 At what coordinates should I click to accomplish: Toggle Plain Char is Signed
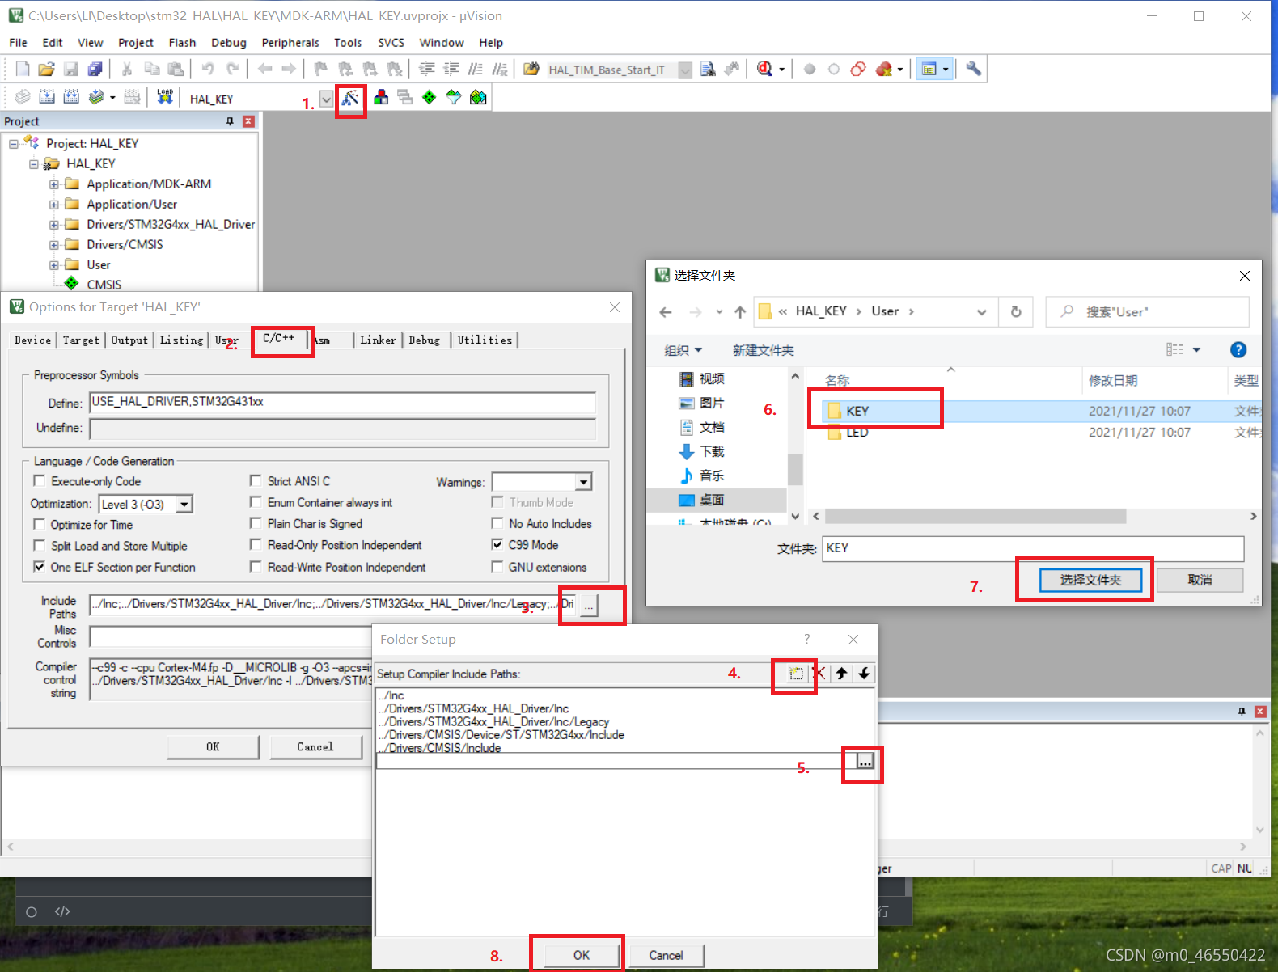(x=256, y=523)
